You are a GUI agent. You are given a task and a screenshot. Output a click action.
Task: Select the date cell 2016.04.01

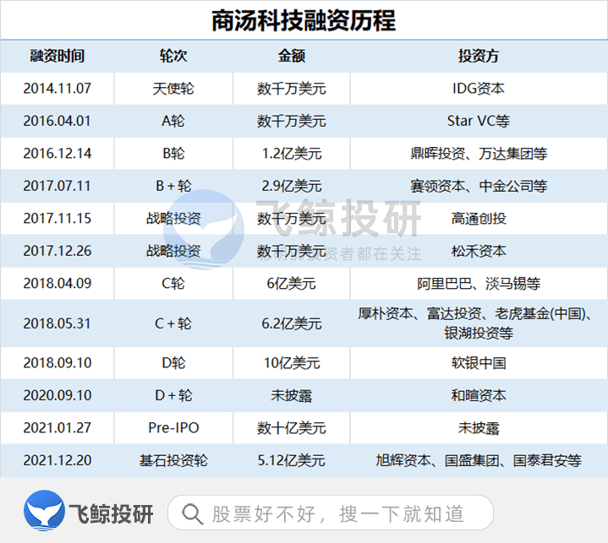click(x=57, y=121)
